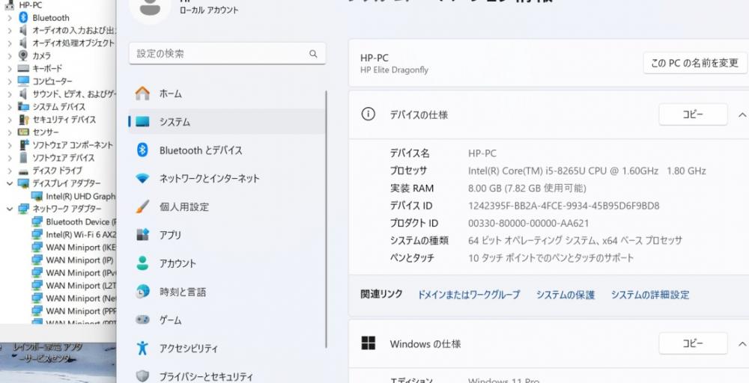This screenshot has height=383, width=749.
Task: Click the processor value i5-8265U text
Action: [x=587, y=171]
